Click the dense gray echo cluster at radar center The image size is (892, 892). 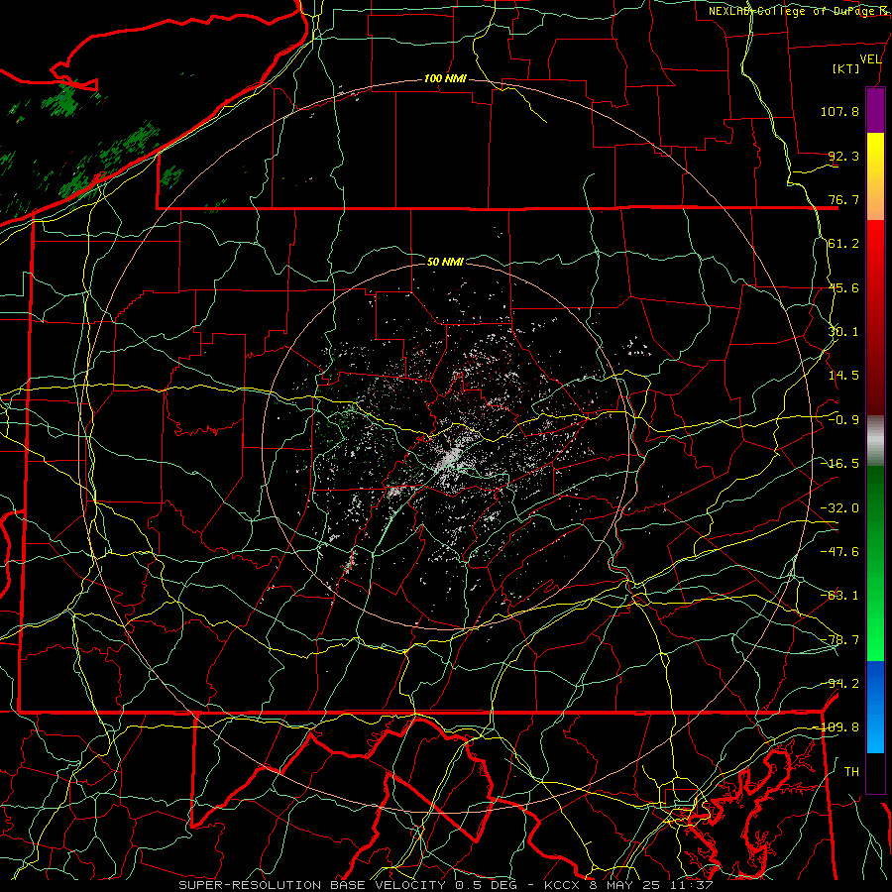click(452, 455)
